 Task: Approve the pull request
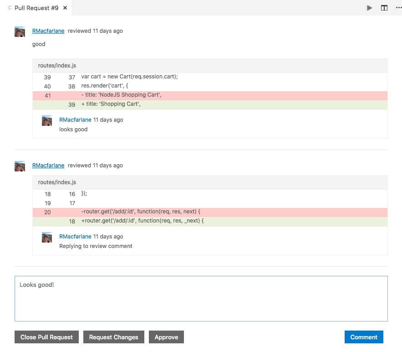point(166,337)
